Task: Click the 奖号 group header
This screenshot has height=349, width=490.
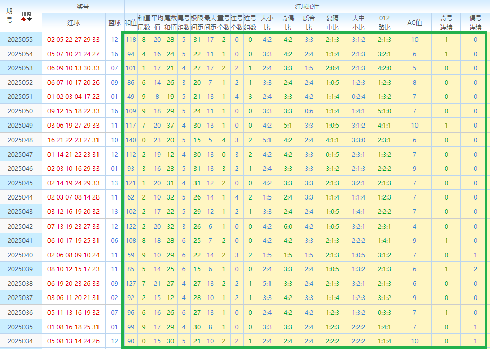Action: [x=83, y=7]
